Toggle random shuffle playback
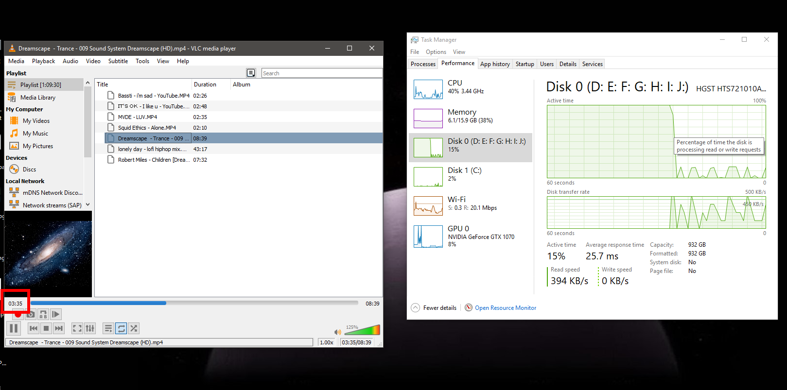 point(134,328)
